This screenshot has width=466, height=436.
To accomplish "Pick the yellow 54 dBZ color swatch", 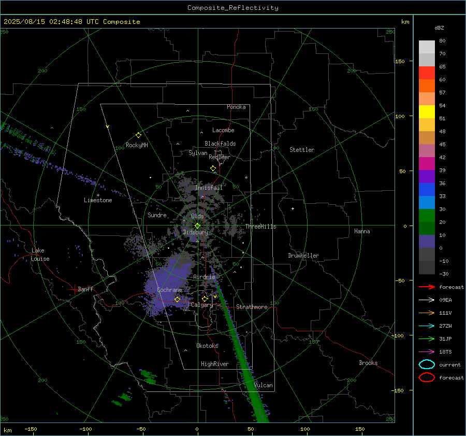I will pos(427,111).
